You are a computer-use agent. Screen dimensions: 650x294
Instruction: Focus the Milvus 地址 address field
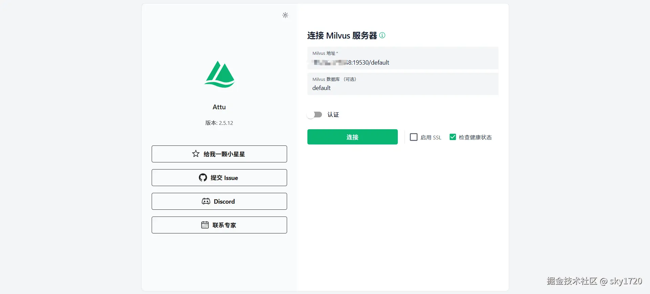403,58
